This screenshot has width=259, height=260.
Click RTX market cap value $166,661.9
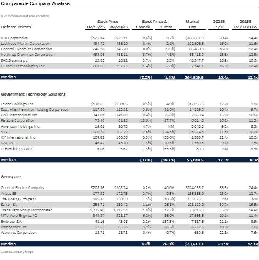tap(194, 38)
